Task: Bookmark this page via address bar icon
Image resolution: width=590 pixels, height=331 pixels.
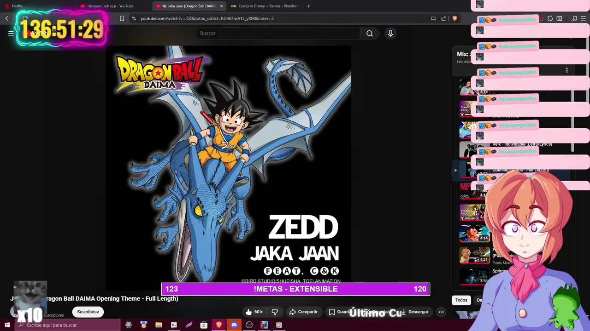Action: pyautogui.click(x=122, y=18)
